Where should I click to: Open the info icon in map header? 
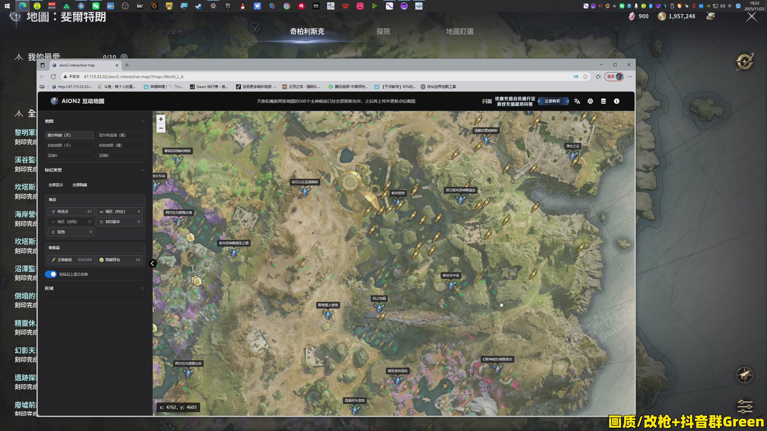pos(617,101)
